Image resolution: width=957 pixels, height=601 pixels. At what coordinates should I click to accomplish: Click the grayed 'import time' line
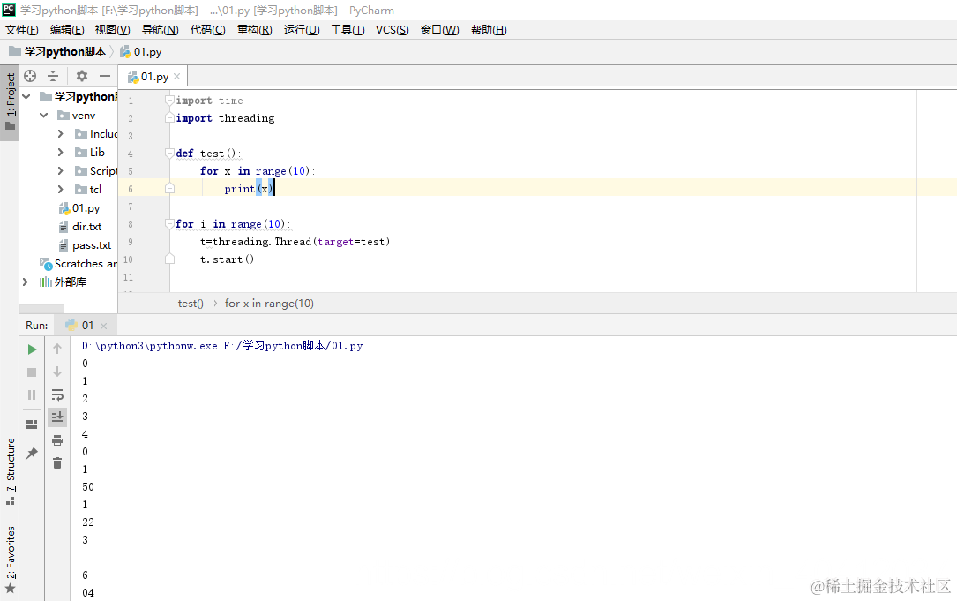tap(209, 101)
